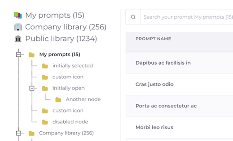Click the books icon beside My prompts
This screenshot has height=141, width=233.
point(18,15)
